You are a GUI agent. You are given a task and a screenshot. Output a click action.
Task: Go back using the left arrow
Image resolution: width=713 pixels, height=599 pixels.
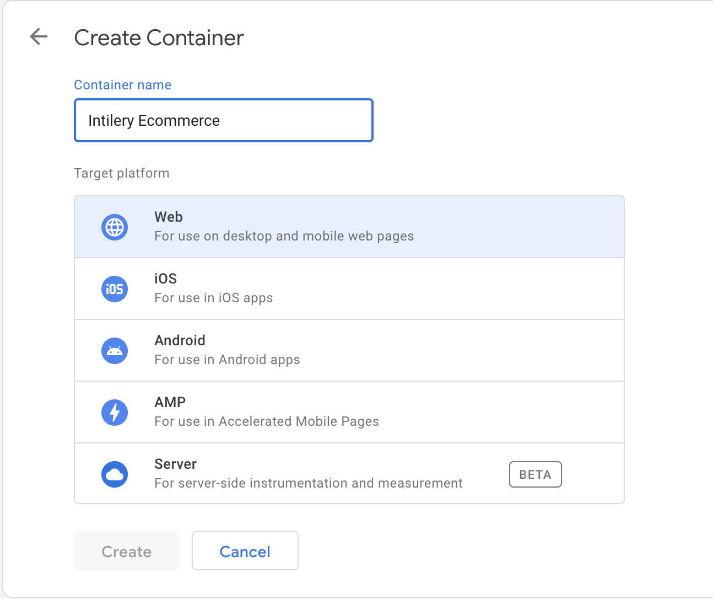pyautogui.click(x=39, y=37)
